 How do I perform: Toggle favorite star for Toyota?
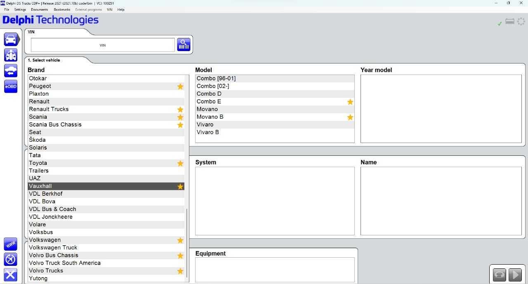180,164
